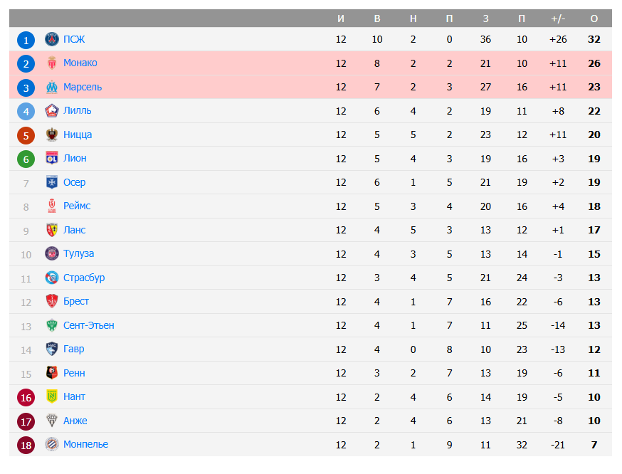Click the PSG club logo icon
This screenshot has height=474, width=622.
(51, 39)
